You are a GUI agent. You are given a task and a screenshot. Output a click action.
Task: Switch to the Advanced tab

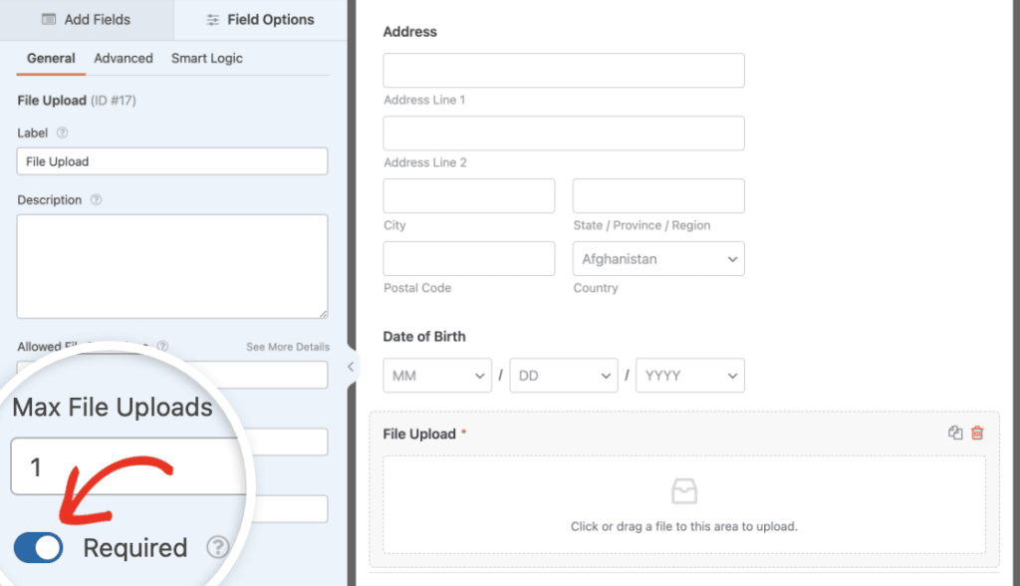click(x=123, y=58)
